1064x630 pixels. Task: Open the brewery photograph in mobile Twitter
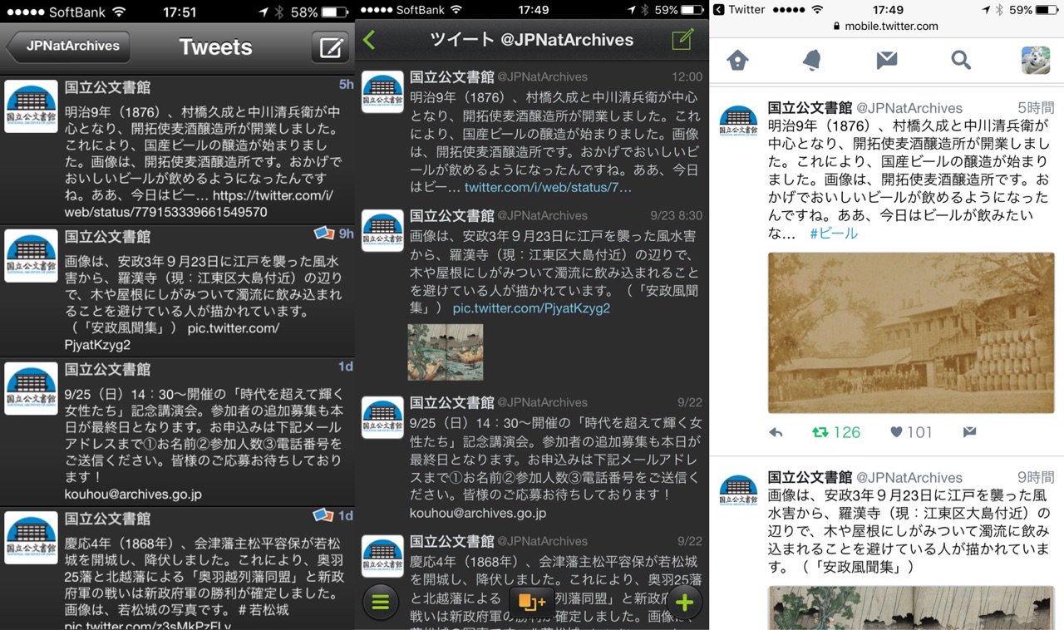[911, 333]
